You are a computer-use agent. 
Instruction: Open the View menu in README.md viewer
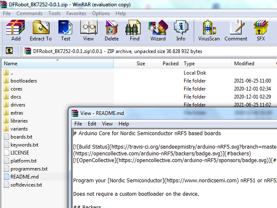point(107,124)
